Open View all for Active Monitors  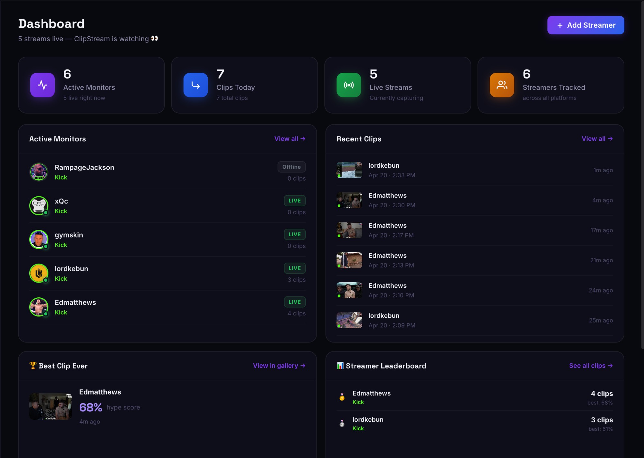click(x=289, y=139)
